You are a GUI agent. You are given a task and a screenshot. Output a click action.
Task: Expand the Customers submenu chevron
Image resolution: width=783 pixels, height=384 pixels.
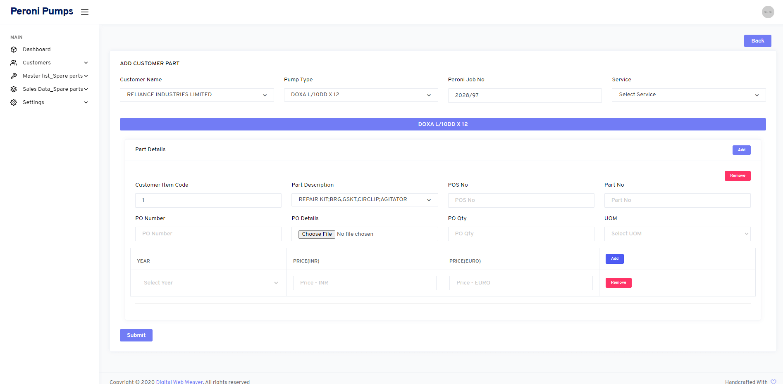(86, 63)
